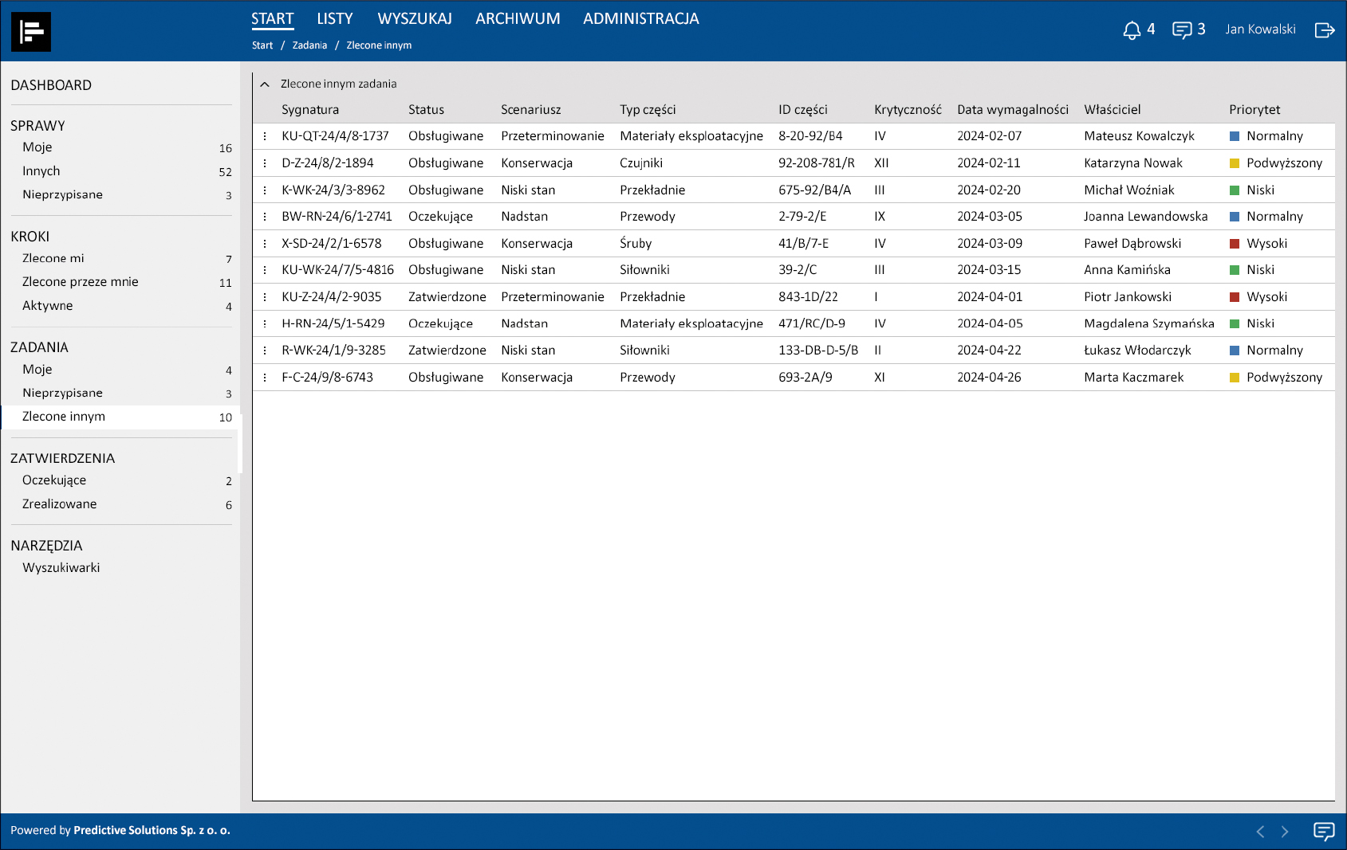Click red Wysoki swatch for Paweł Dąbrowski
1347x850 pixels.
click(1235, 244)
